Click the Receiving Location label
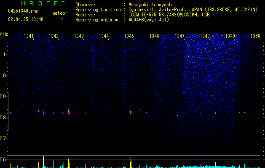This screenshot has height=168, width=265. point(98,10)
